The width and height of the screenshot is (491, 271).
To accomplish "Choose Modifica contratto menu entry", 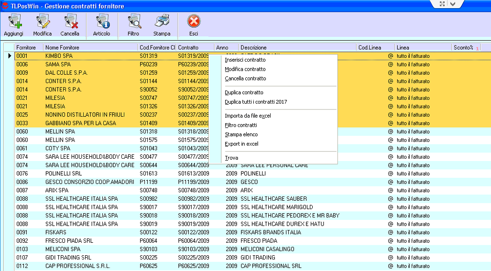I will click(245, 69).
